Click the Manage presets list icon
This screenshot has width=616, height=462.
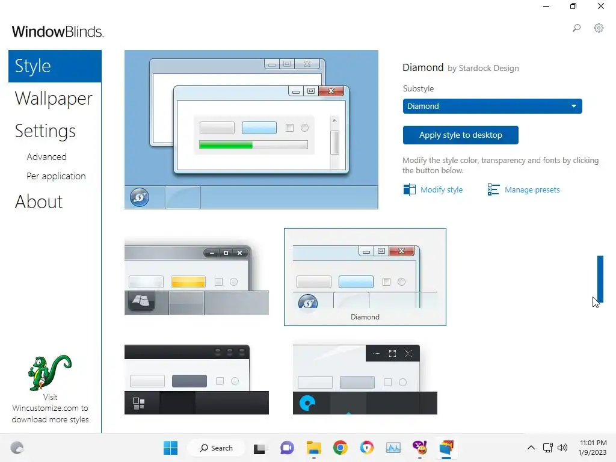tap(493, 189)
